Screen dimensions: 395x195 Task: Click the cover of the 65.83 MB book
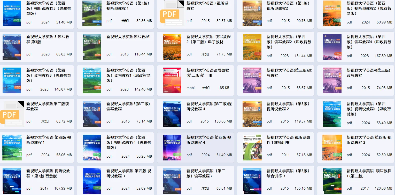pos(12,47)
